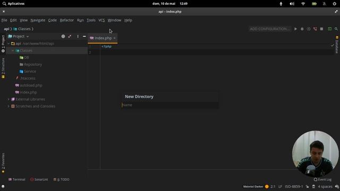Click the collapse all arrows icon
The image size is (340, 191).
pyautogui.click(x=70, y=37)
